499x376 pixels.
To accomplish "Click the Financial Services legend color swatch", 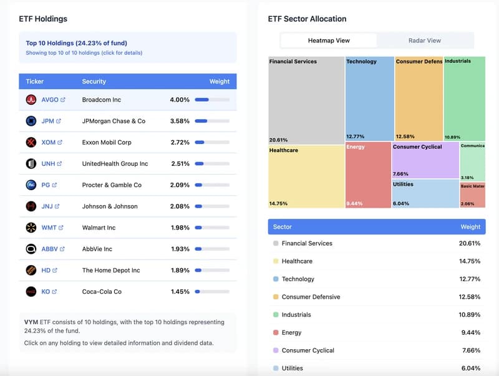I will click(276, 243).
